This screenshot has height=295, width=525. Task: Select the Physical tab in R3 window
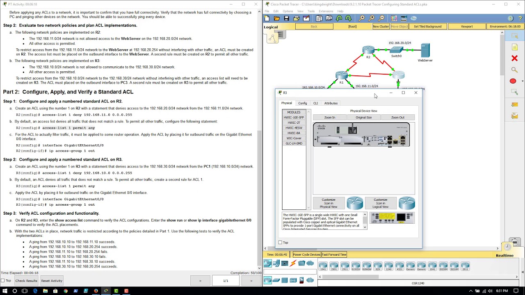[x=286, y=103]
